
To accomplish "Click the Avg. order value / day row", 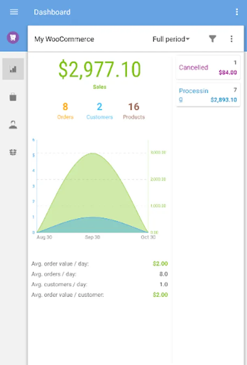I will [x=100, y=264].
